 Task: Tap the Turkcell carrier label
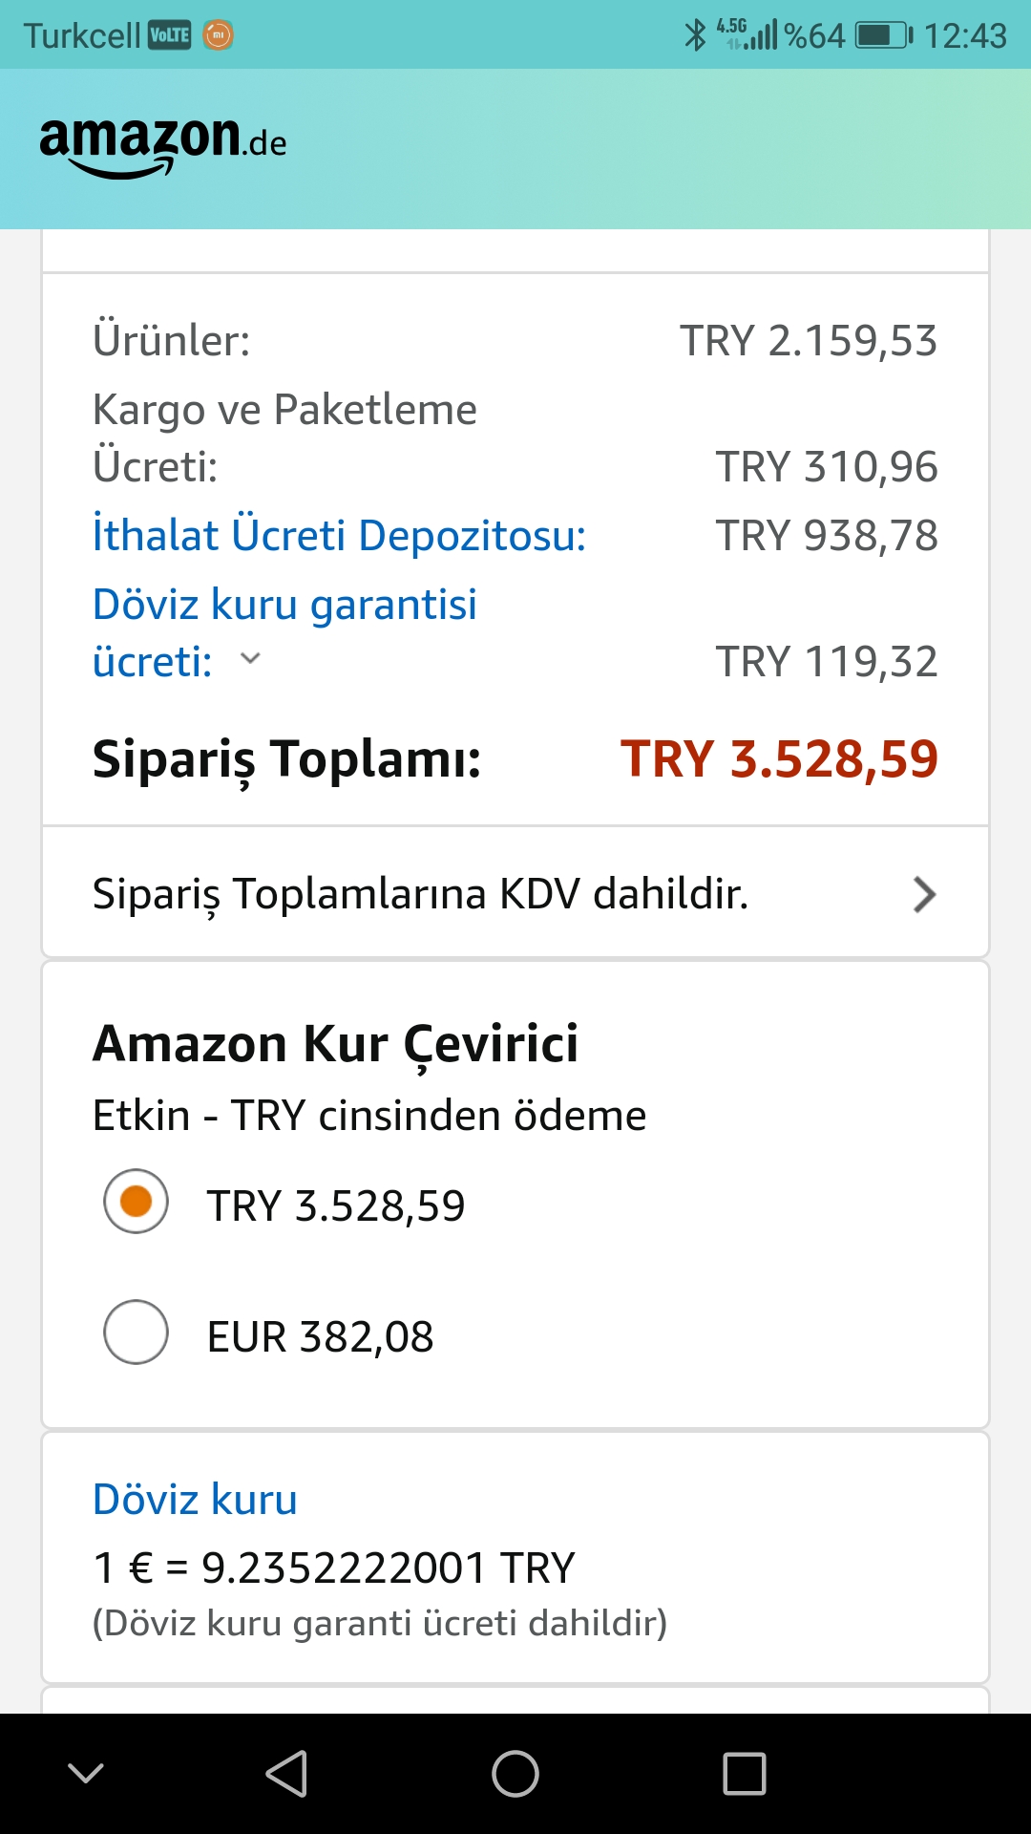[x=82, y=35]
